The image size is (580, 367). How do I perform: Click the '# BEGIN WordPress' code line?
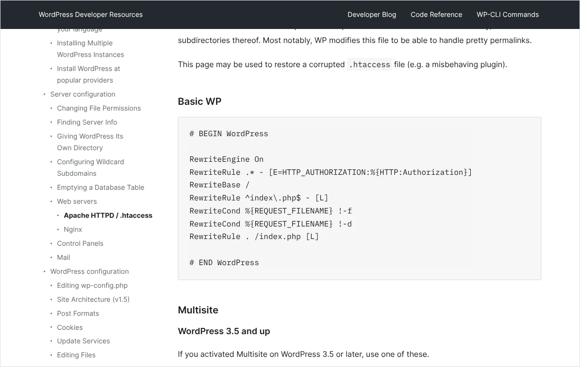click(229, 134)
